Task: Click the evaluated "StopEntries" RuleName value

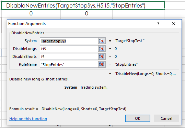Action: coord(126,64)
